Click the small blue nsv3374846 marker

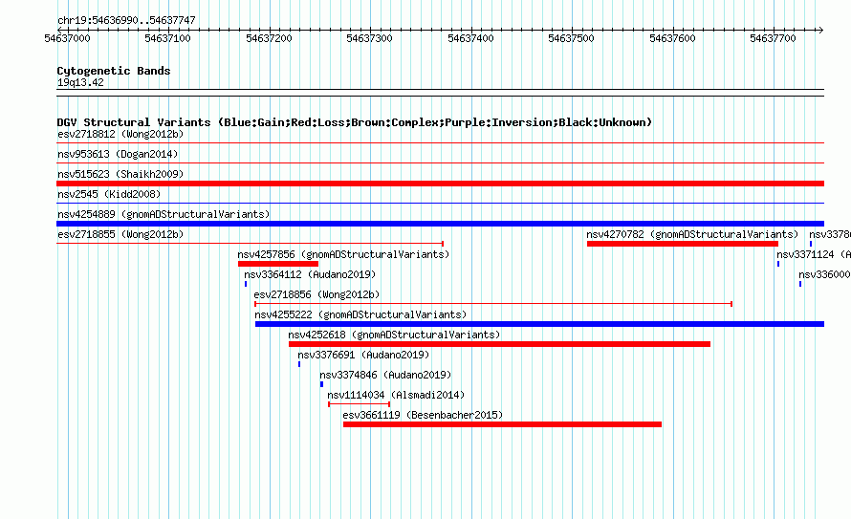click(x=322, y=384)
